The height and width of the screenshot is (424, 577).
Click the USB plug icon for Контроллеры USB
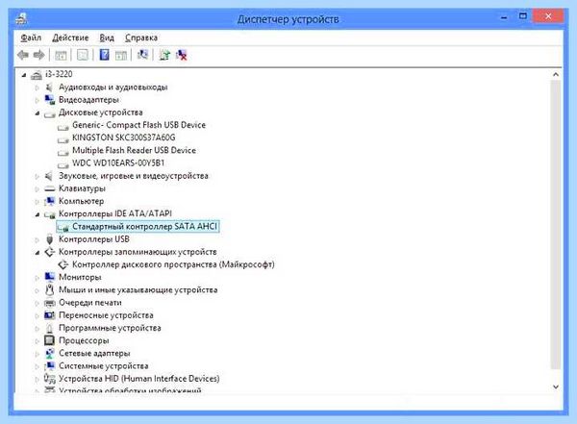pos(49,239)
